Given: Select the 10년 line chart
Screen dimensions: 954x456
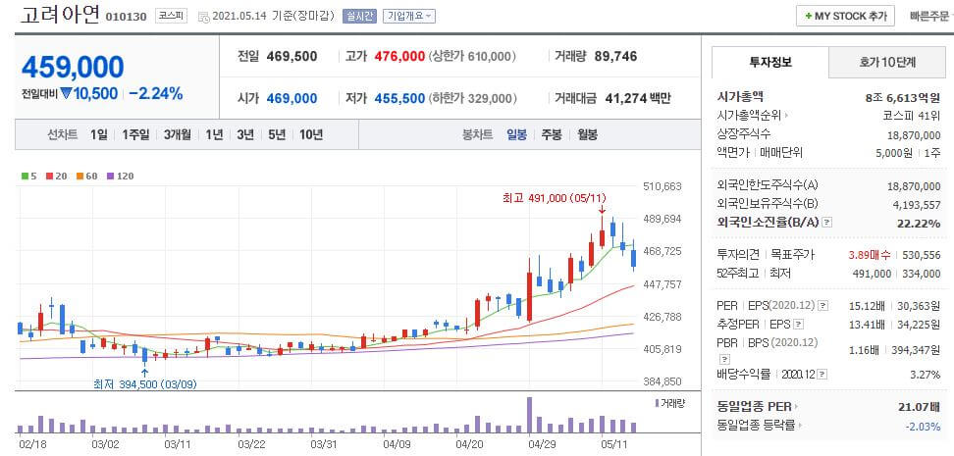Looking at the screenshot, I should 311,135.
